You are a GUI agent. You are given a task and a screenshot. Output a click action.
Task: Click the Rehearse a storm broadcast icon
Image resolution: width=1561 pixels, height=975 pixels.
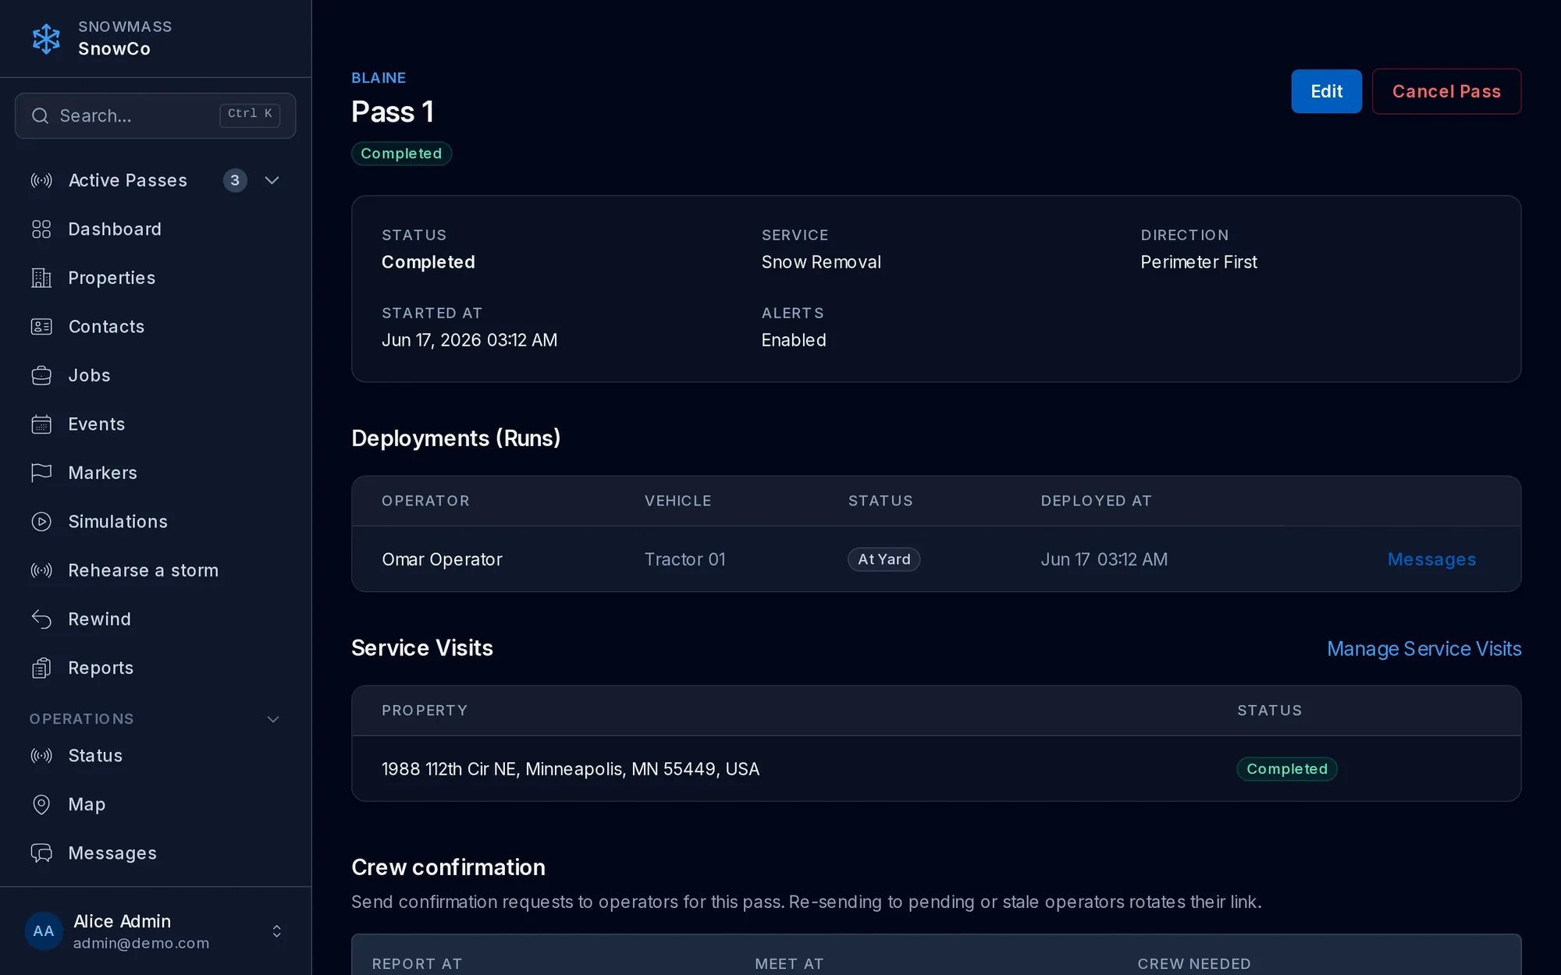tap(41, 570)
